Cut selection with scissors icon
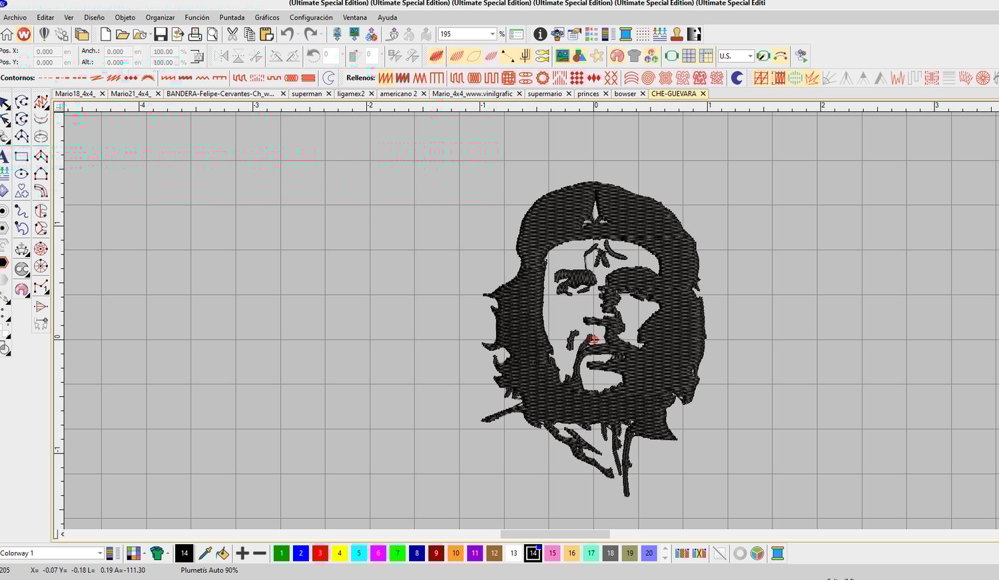This screenshot has width=999, height=580. 232,34
